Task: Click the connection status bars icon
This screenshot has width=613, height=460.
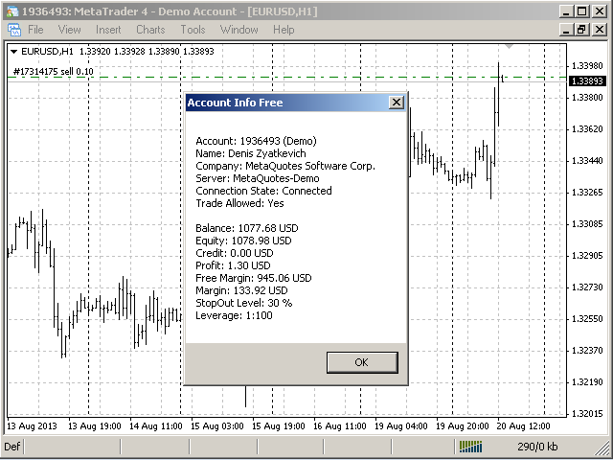Action: point(470,447)
